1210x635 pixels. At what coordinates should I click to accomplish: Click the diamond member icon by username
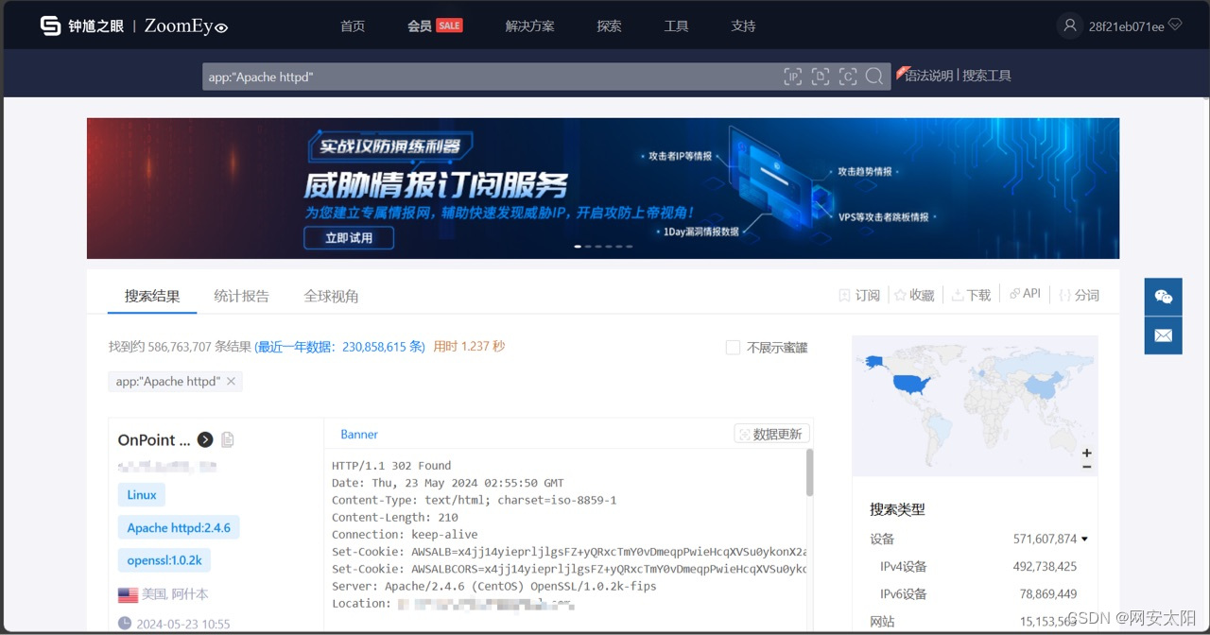point(1175,26)
